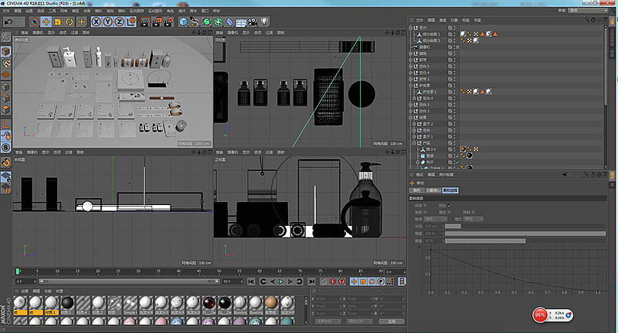Expand the 产品 group in object tree
The height and width of the screenshot is (333, 618).
(x=416, y=143)
